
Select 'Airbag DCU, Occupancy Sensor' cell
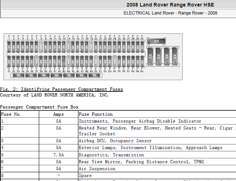pyautogui.click(x=157, y=141)
